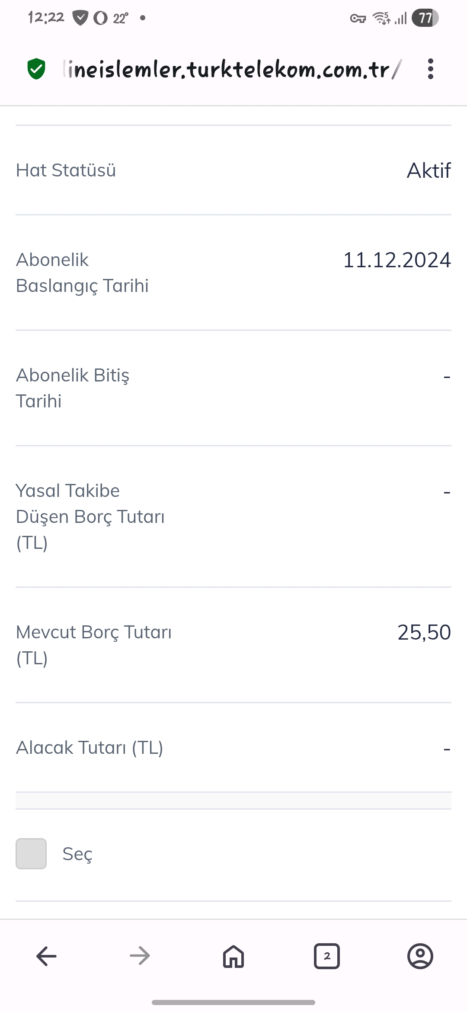
Task: Tap the shield notification icon in status bar
Action: 80,18
